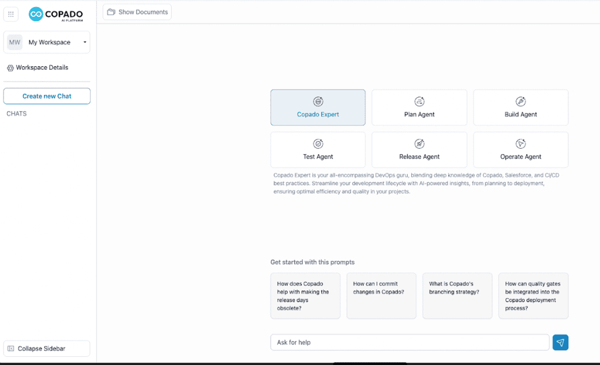Select the Build Agent card
This screenshot has height=365, width=600.
(x=521, y=108)
